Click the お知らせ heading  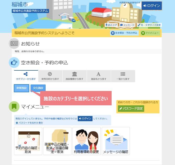(x=30, y=44)
